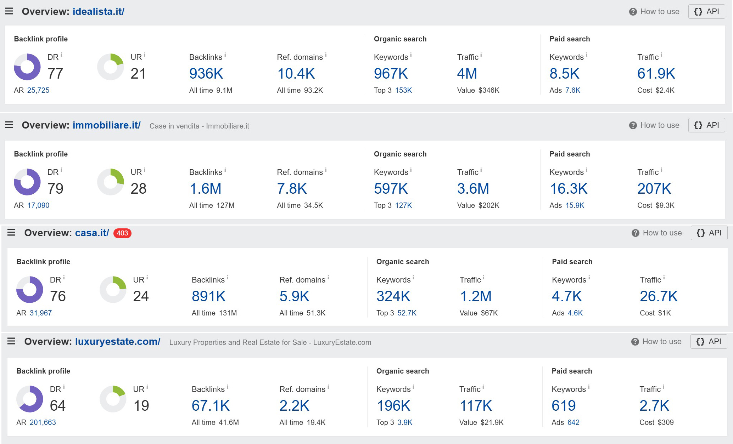The image size is (733, 444).
Task: Click the DR info icon for luxuryestate.com
Action: pyautogui.click(x=64, y=387)
